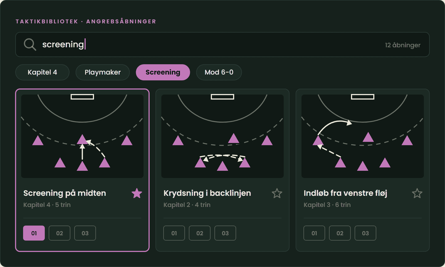Image resolution: width=445 pixels, height=267 pixels.
Task: Switch to step 02 of Indløb fra venstre fløj
Action: pos(340,233)
